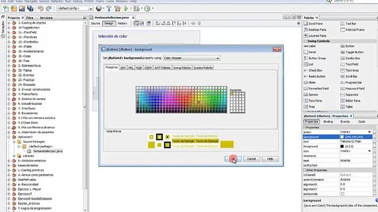This screenshot has width=378, height=212.
Task: Click the Build Project hammer icon
Action: click(109, 9)
